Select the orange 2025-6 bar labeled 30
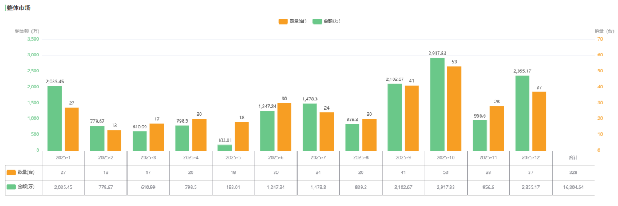Image resolution: width=618 pixels, height=206 pixels. [284, 127]
